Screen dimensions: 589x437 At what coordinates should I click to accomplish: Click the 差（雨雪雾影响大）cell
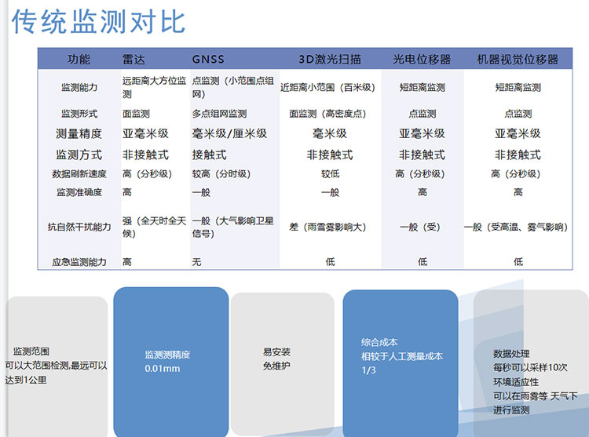click(x=328, y=228)
